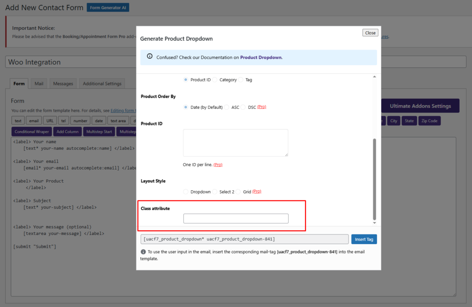472x307 pixels.
Task: Select the Tag radio option
Action: click(241, 80)
